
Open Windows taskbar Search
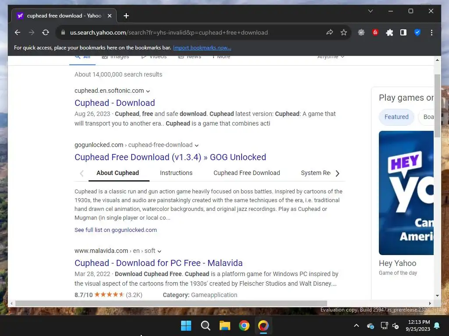point(205,325)
